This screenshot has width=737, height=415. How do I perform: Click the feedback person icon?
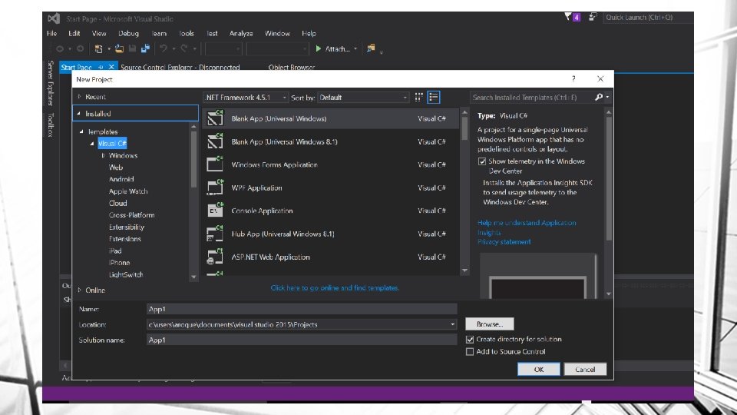pyautogui.click(x=593, y=17)
